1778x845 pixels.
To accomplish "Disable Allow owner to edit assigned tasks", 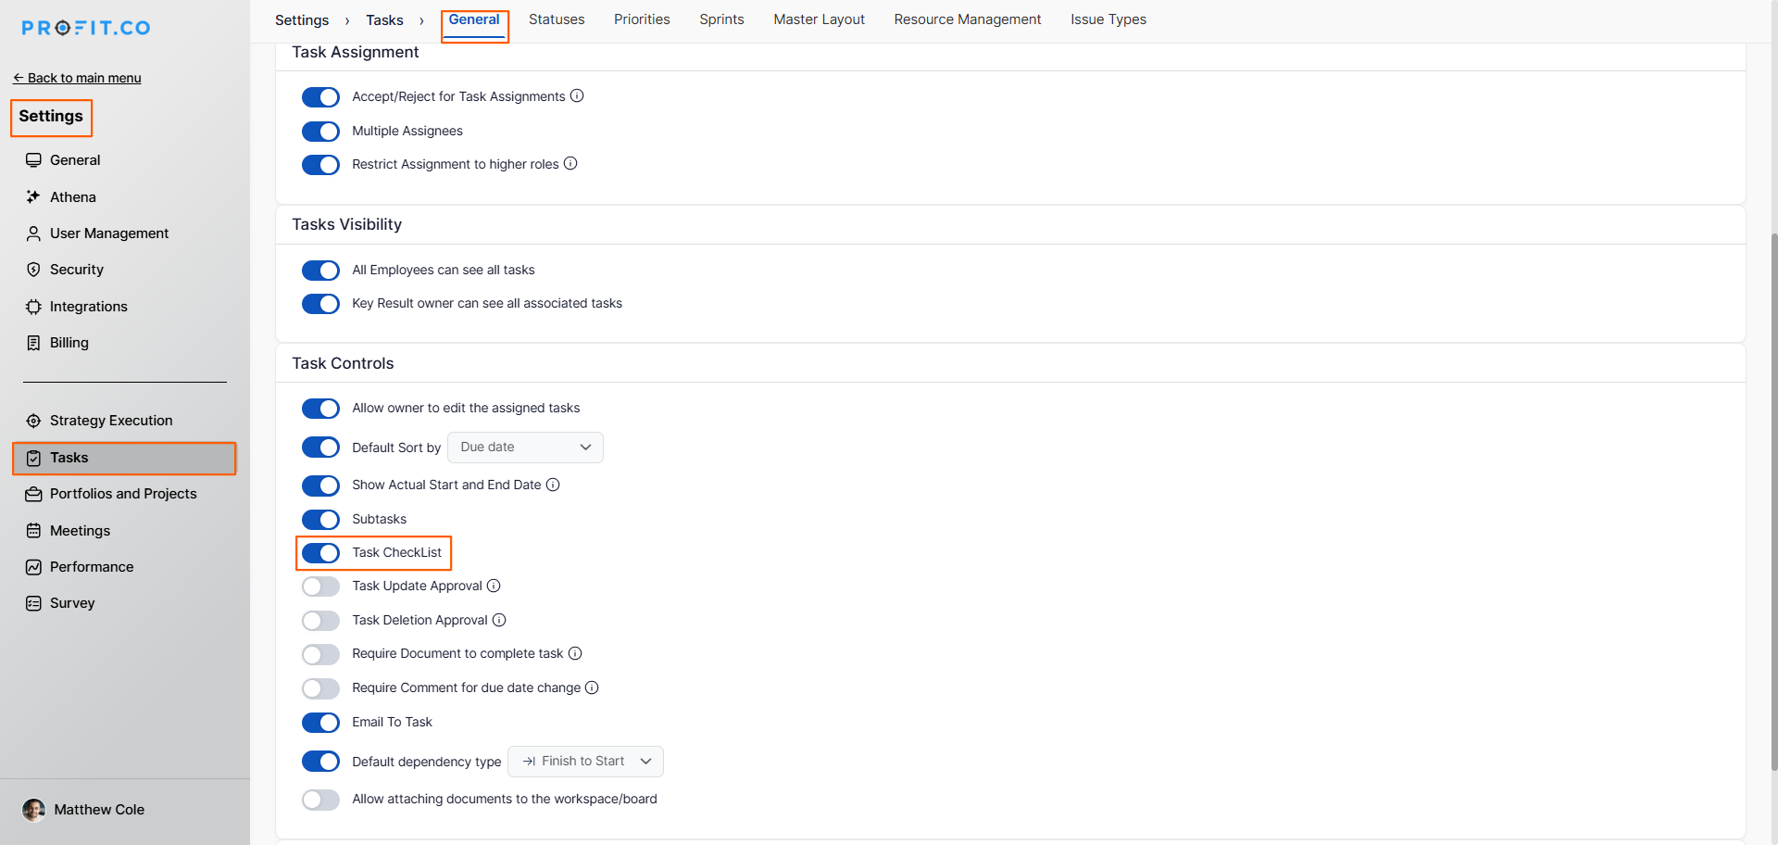I will pos(320,409).
